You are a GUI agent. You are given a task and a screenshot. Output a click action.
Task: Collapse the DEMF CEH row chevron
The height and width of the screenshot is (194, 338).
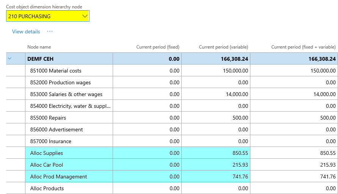tap(10, 59)
